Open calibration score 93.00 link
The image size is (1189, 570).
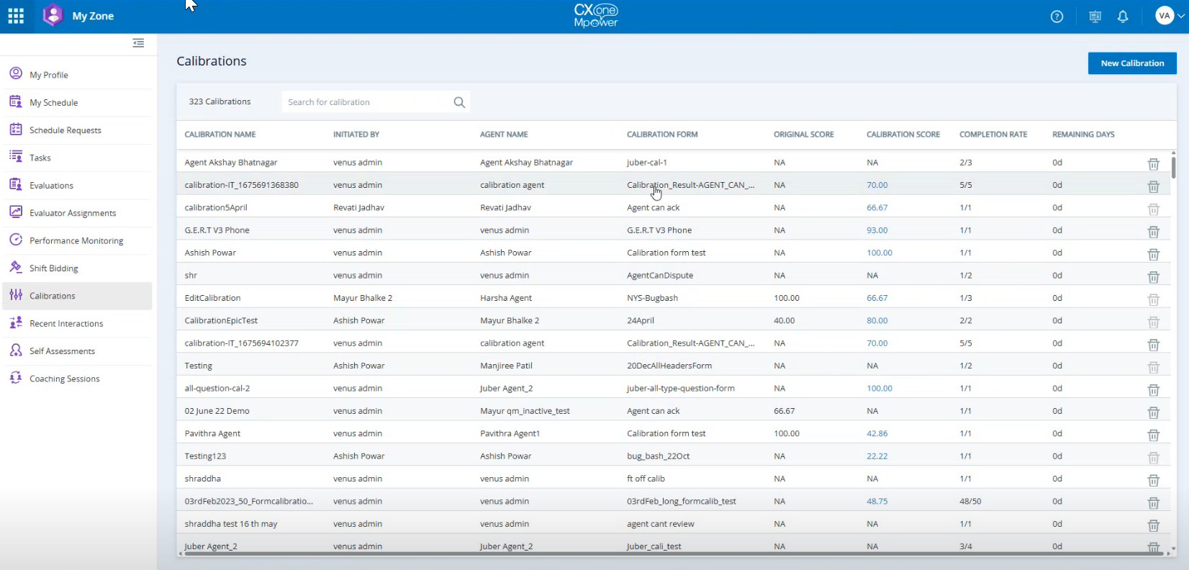[x=877, y=230]
